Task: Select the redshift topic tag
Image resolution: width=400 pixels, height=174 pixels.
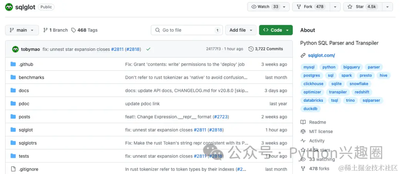Action: point(362,92)
